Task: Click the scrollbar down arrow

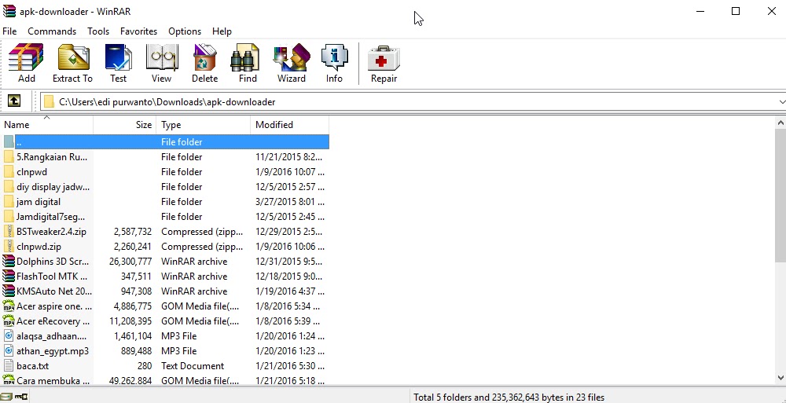Action: tap(781, 378)
